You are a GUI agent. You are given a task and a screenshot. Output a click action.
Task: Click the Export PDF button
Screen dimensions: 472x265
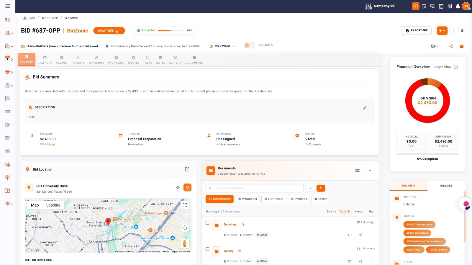point(416,31)
